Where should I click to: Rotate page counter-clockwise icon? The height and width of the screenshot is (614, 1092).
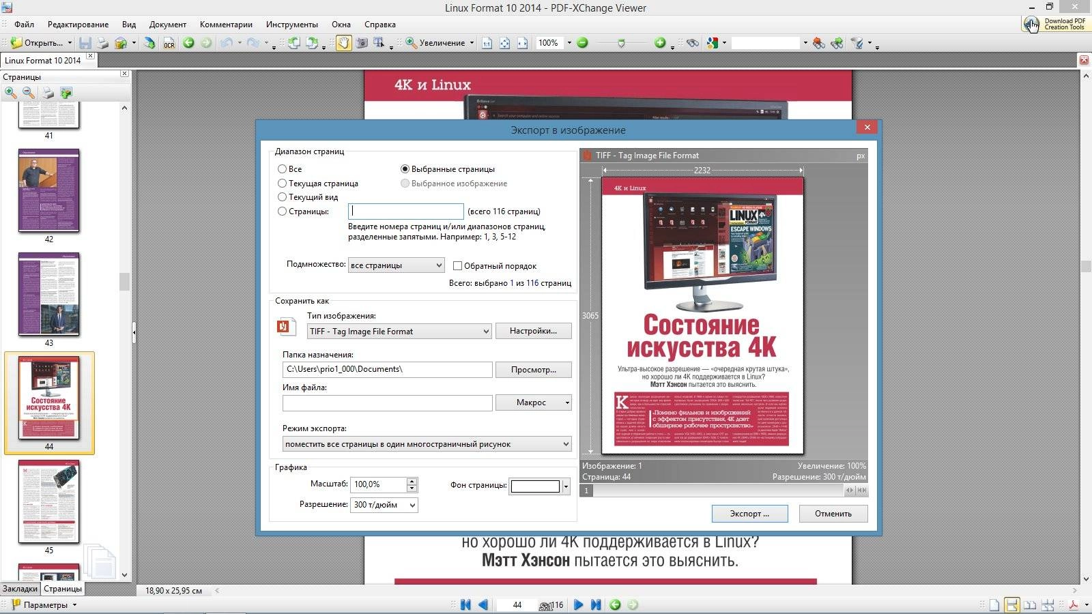293,43
